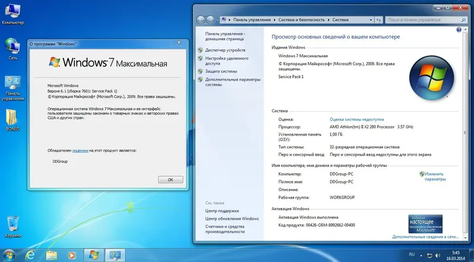Switch to the About Windows taskbar button
Image resolution: width=474 pixels, height=262 pixels.
pyautogui.click(x=94, y=255)
